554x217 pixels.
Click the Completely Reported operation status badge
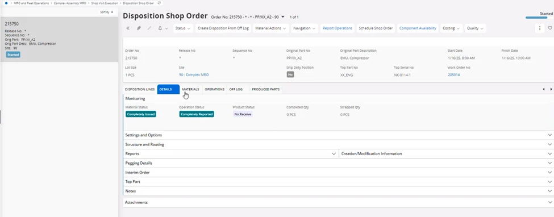[x=197, y=114]
